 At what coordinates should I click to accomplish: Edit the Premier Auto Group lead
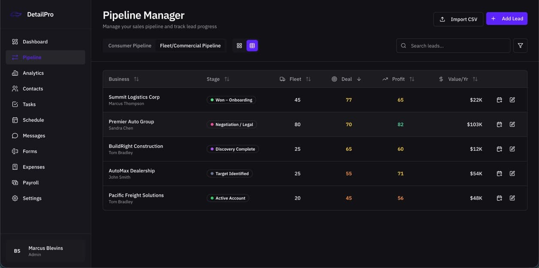click(x=512, y=124)
